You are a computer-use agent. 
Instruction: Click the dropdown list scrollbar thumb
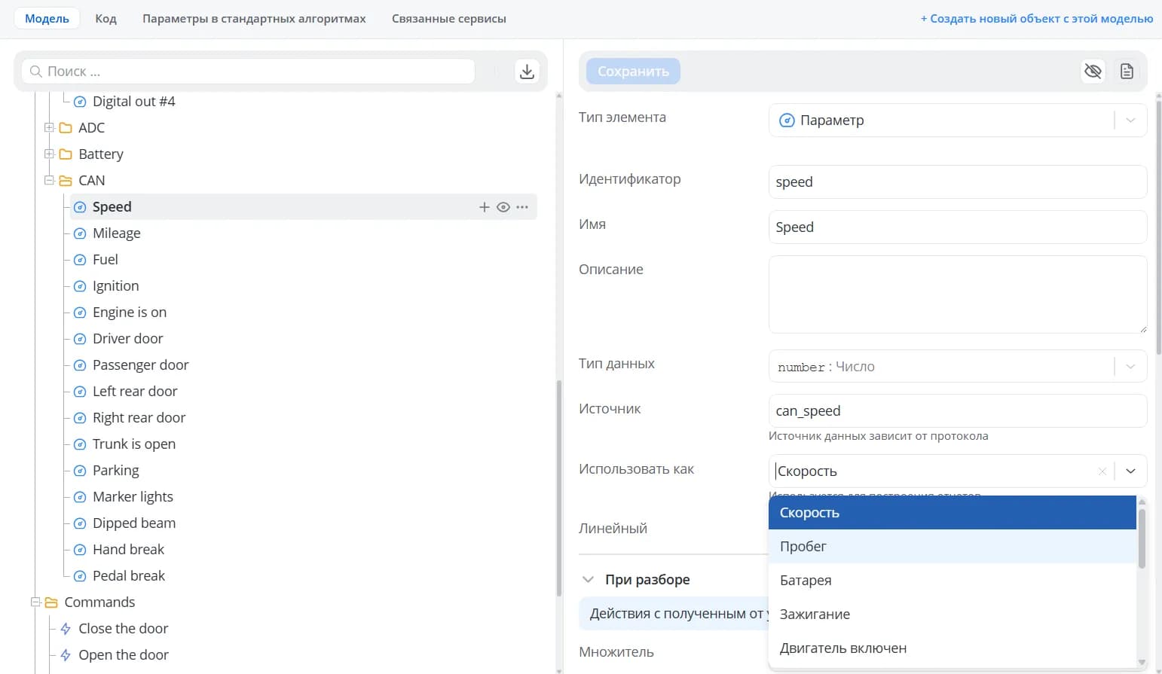[x=1142, y=538]
